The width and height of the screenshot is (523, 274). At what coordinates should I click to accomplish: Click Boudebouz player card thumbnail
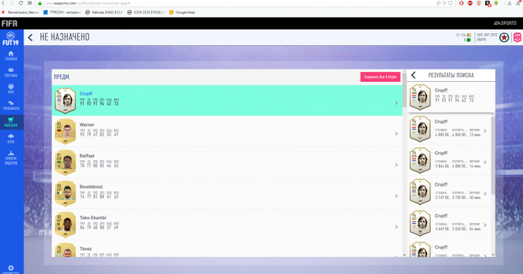[65, 194]
